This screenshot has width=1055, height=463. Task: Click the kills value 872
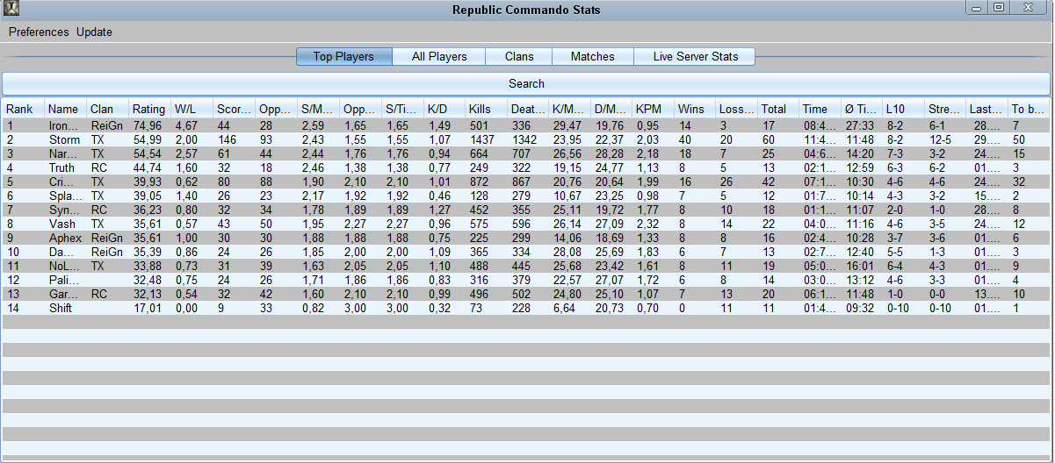(479, 182)
